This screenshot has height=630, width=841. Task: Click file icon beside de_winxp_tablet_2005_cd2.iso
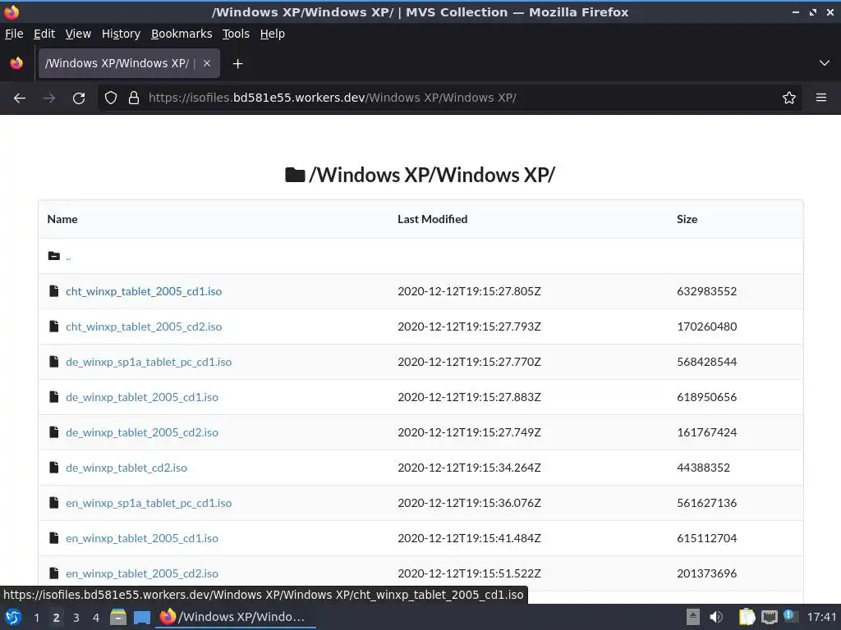pyautogui.click(x=53, y=432)
